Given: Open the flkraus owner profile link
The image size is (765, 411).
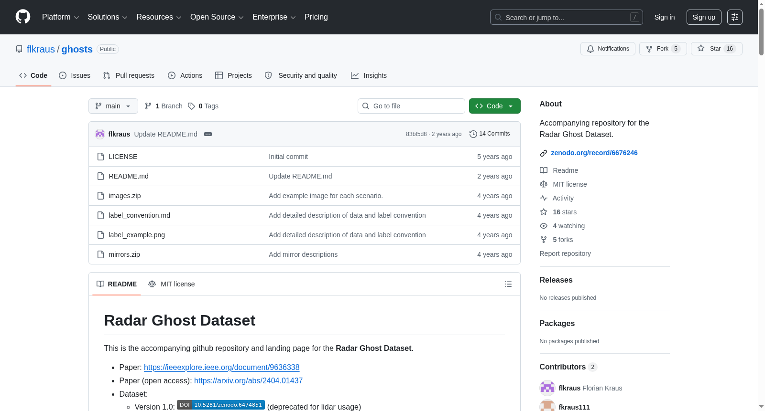Looking at the screenshot, I should [x=41, y=49].
